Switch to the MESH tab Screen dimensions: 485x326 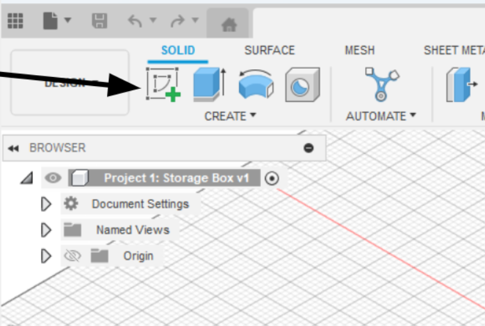[359, 50]
